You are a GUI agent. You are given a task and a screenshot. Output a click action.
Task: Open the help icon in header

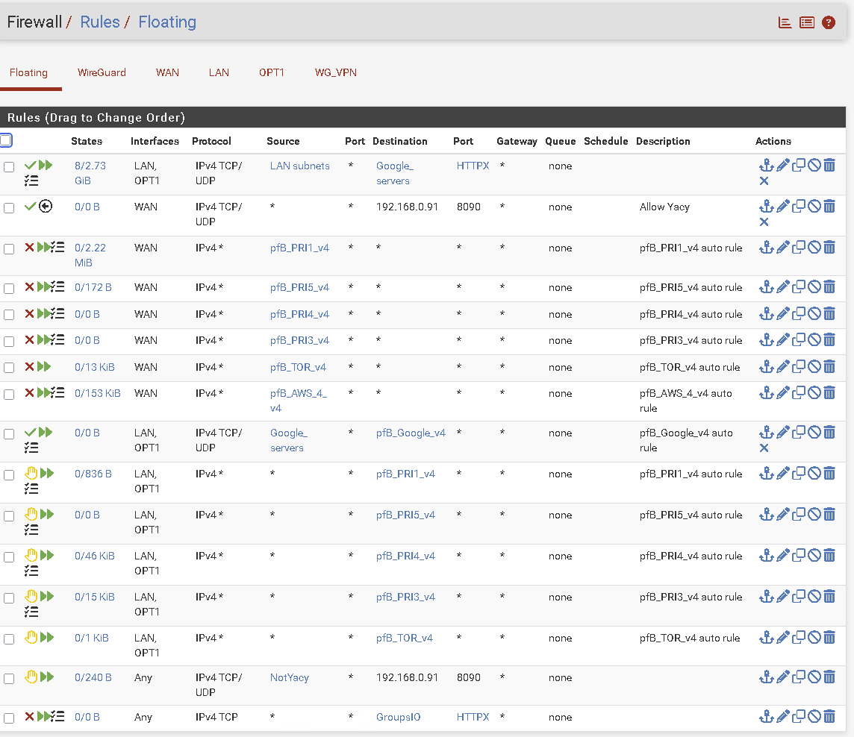tap(829, 22)
